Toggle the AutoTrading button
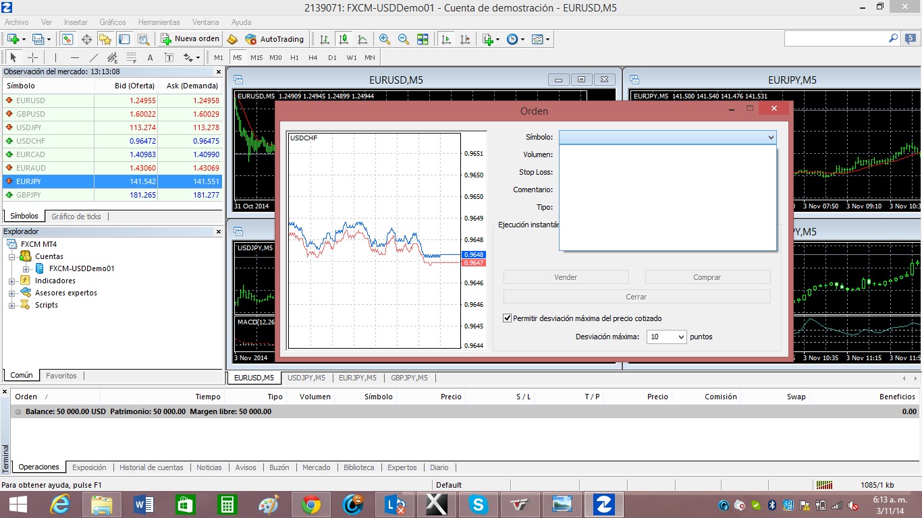 click(275, 39)
